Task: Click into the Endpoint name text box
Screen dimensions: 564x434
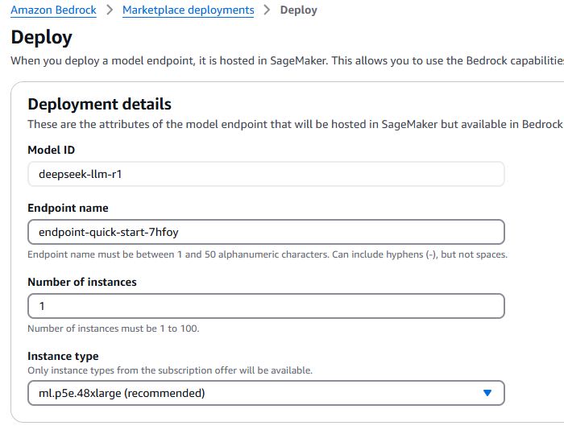Action: click(266, 232)
